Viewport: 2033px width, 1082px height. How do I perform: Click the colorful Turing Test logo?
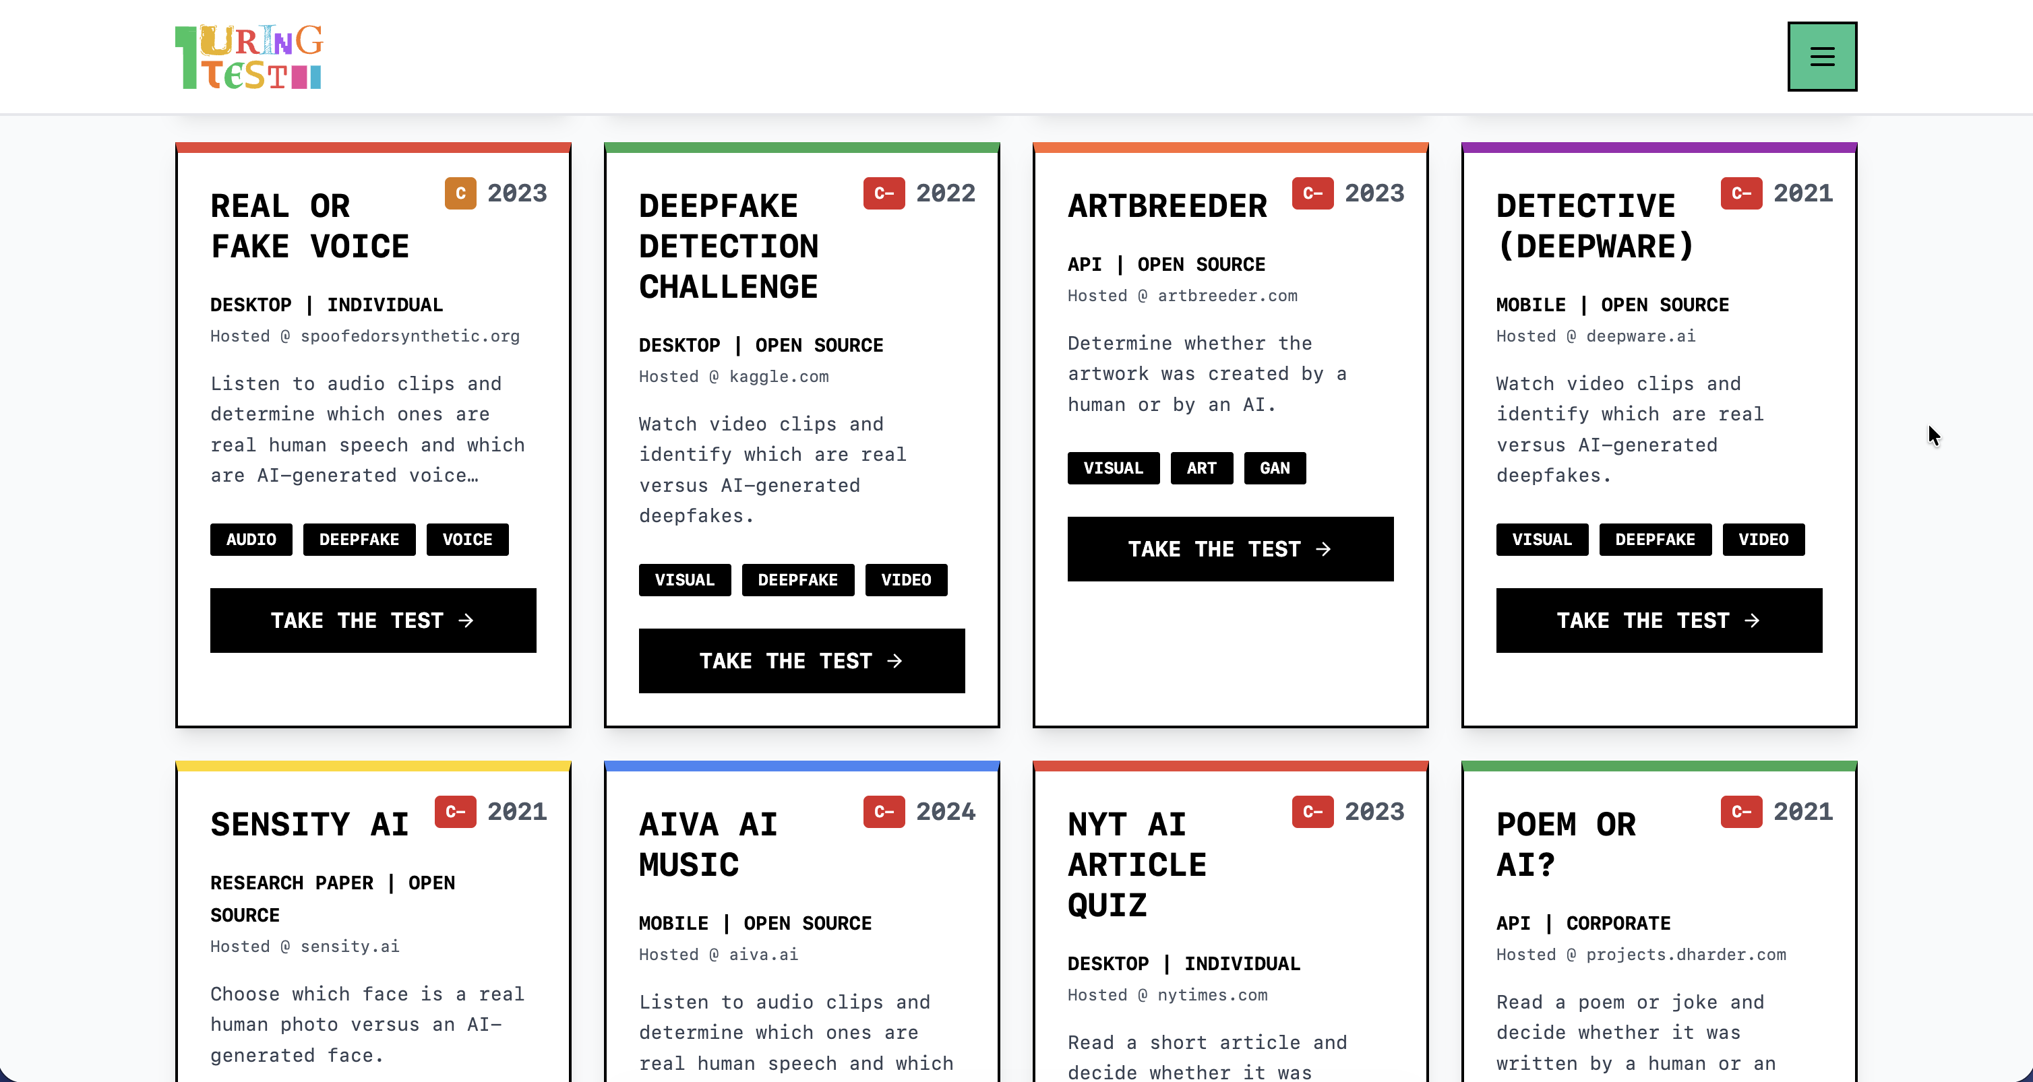pyautogui.click(x=248, y=55)
